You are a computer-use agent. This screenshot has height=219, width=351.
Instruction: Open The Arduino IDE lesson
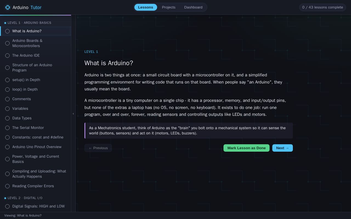click(36, 56)
